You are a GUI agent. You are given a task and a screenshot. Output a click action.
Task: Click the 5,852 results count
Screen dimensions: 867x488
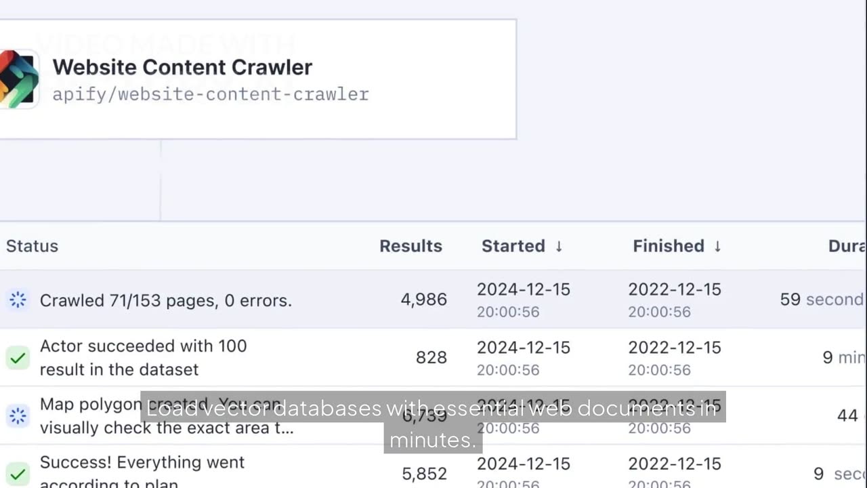coord(424,473)
